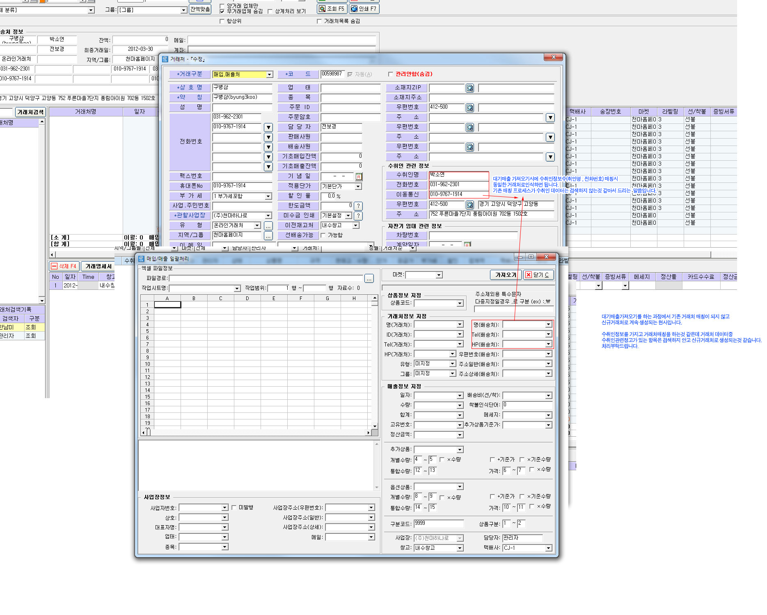Open 명(배송처) dropdown
The height and width of the screenshot is (615, 767).
[548, 325]
